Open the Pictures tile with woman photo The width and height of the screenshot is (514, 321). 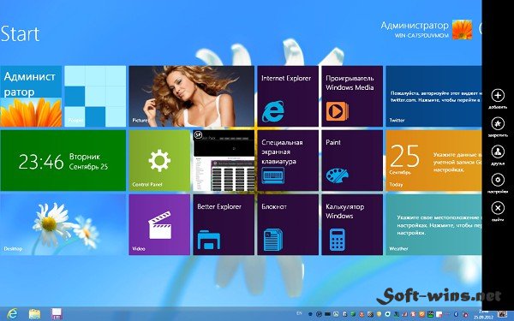pos(191,96)
